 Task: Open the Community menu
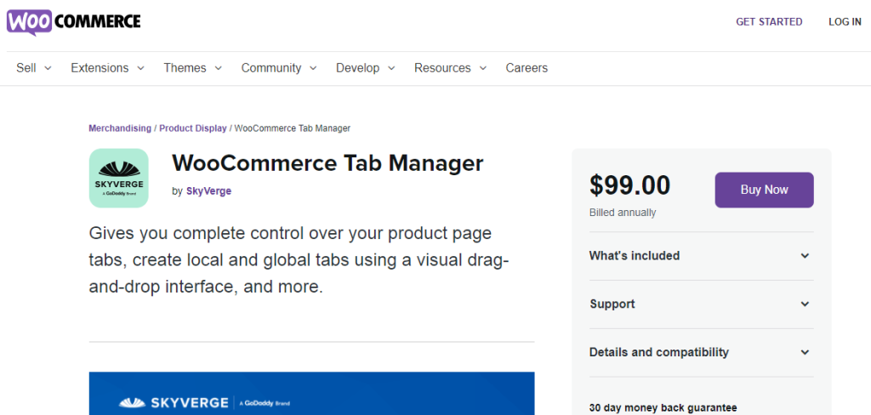coord(279,68)
